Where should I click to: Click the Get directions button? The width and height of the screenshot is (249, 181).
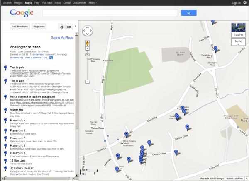(20, 27)
